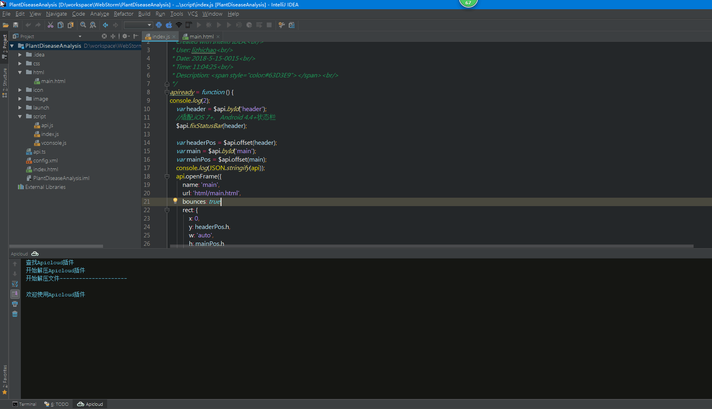Expand the css folder
Screen dimensions: 712x409
[x=20, y=64]
